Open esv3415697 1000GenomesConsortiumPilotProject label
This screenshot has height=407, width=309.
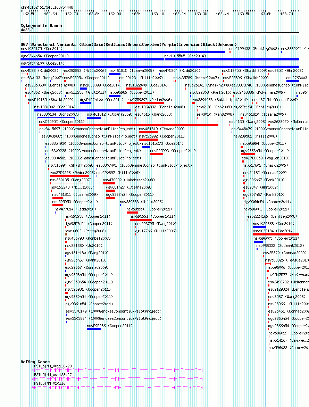pyautogui.click(x=87, y=129)
